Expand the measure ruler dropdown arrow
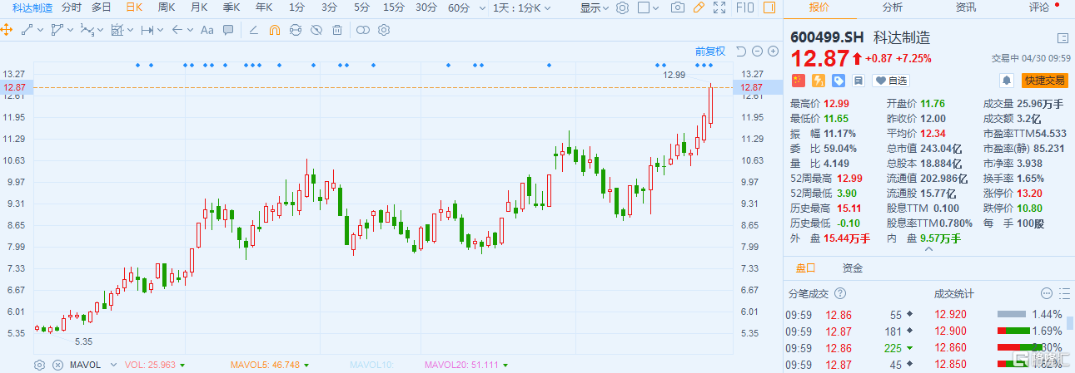Image resolution: width=1075 pixels, height=373 pixels. pos(161,31)
